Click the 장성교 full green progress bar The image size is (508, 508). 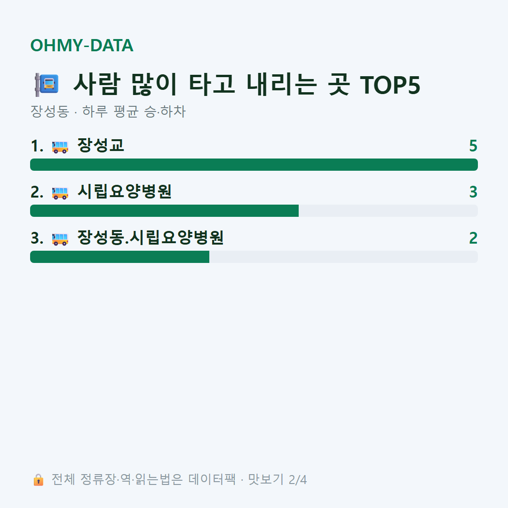coord(254,165)
